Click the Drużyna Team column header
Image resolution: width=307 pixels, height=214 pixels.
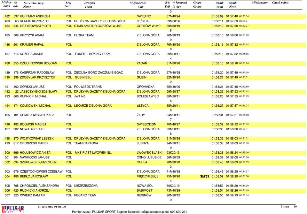pos(90,5)
